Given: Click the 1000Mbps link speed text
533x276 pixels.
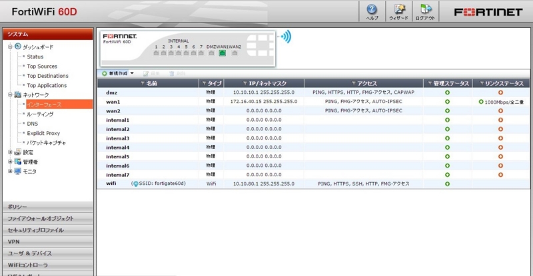Looking at the screenshot, I should coord(504,102).
